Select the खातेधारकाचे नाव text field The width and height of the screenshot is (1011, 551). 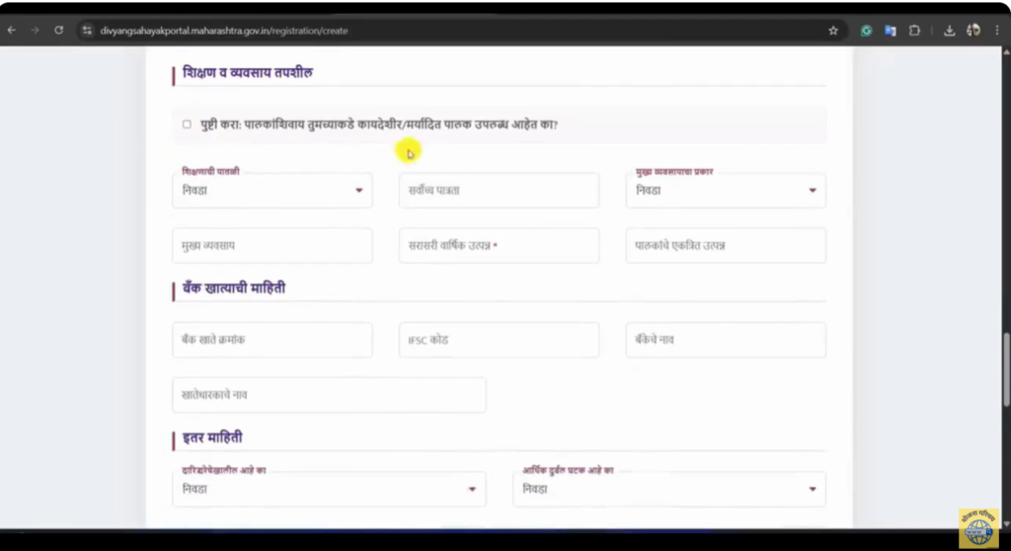(x=328, y=395)
